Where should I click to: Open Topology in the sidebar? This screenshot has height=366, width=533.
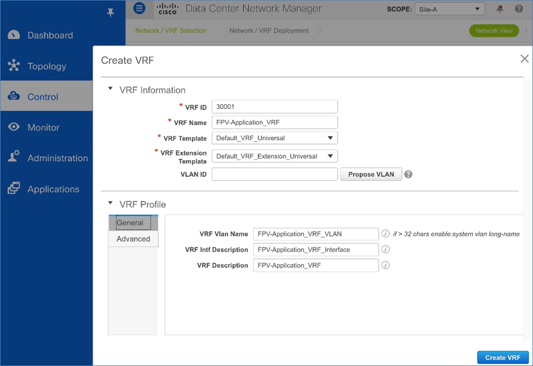[46, 66]
